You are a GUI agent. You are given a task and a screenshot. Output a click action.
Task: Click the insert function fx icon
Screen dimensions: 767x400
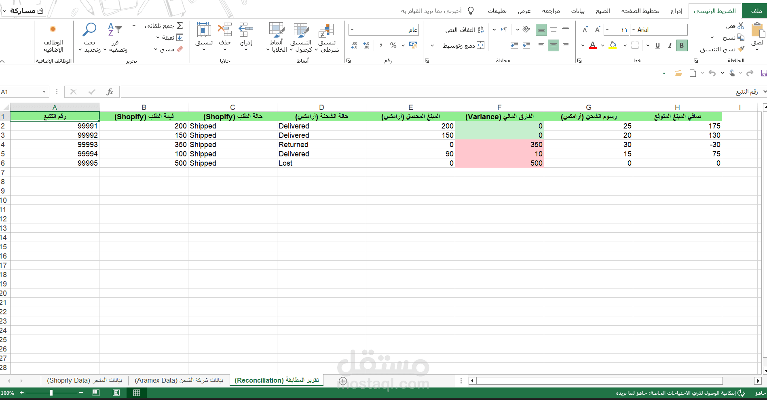click(x=110, y=92)
